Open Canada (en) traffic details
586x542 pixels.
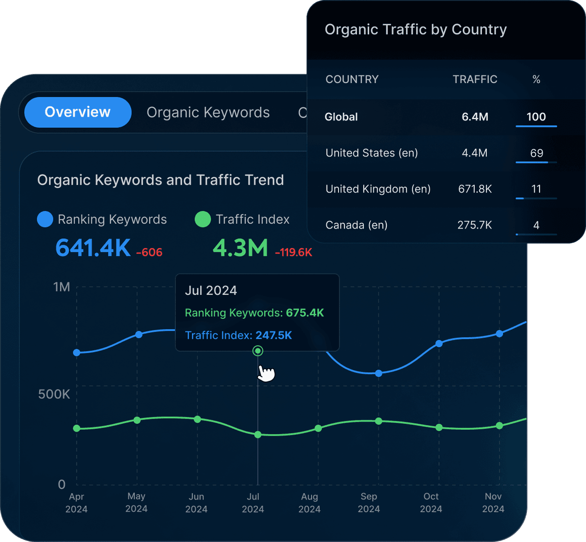coord(356,225)
